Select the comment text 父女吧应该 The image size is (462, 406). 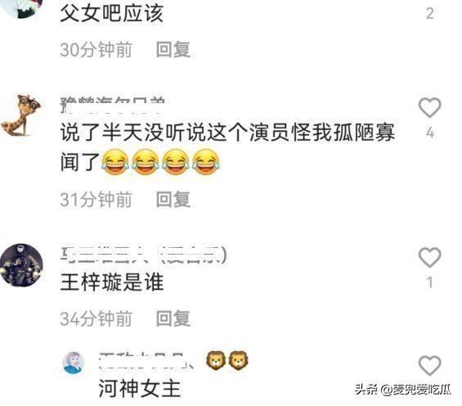click(x=112, y=13)
